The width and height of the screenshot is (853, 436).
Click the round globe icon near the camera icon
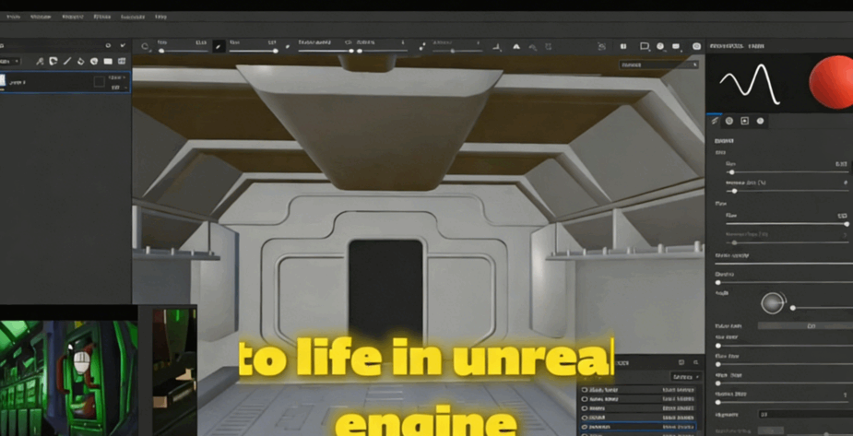pos(660,47)
